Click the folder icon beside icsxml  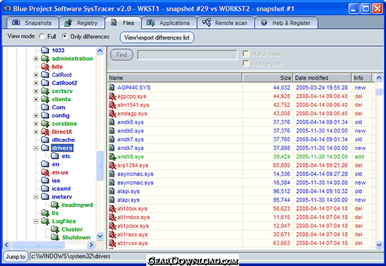click(45, 188)
